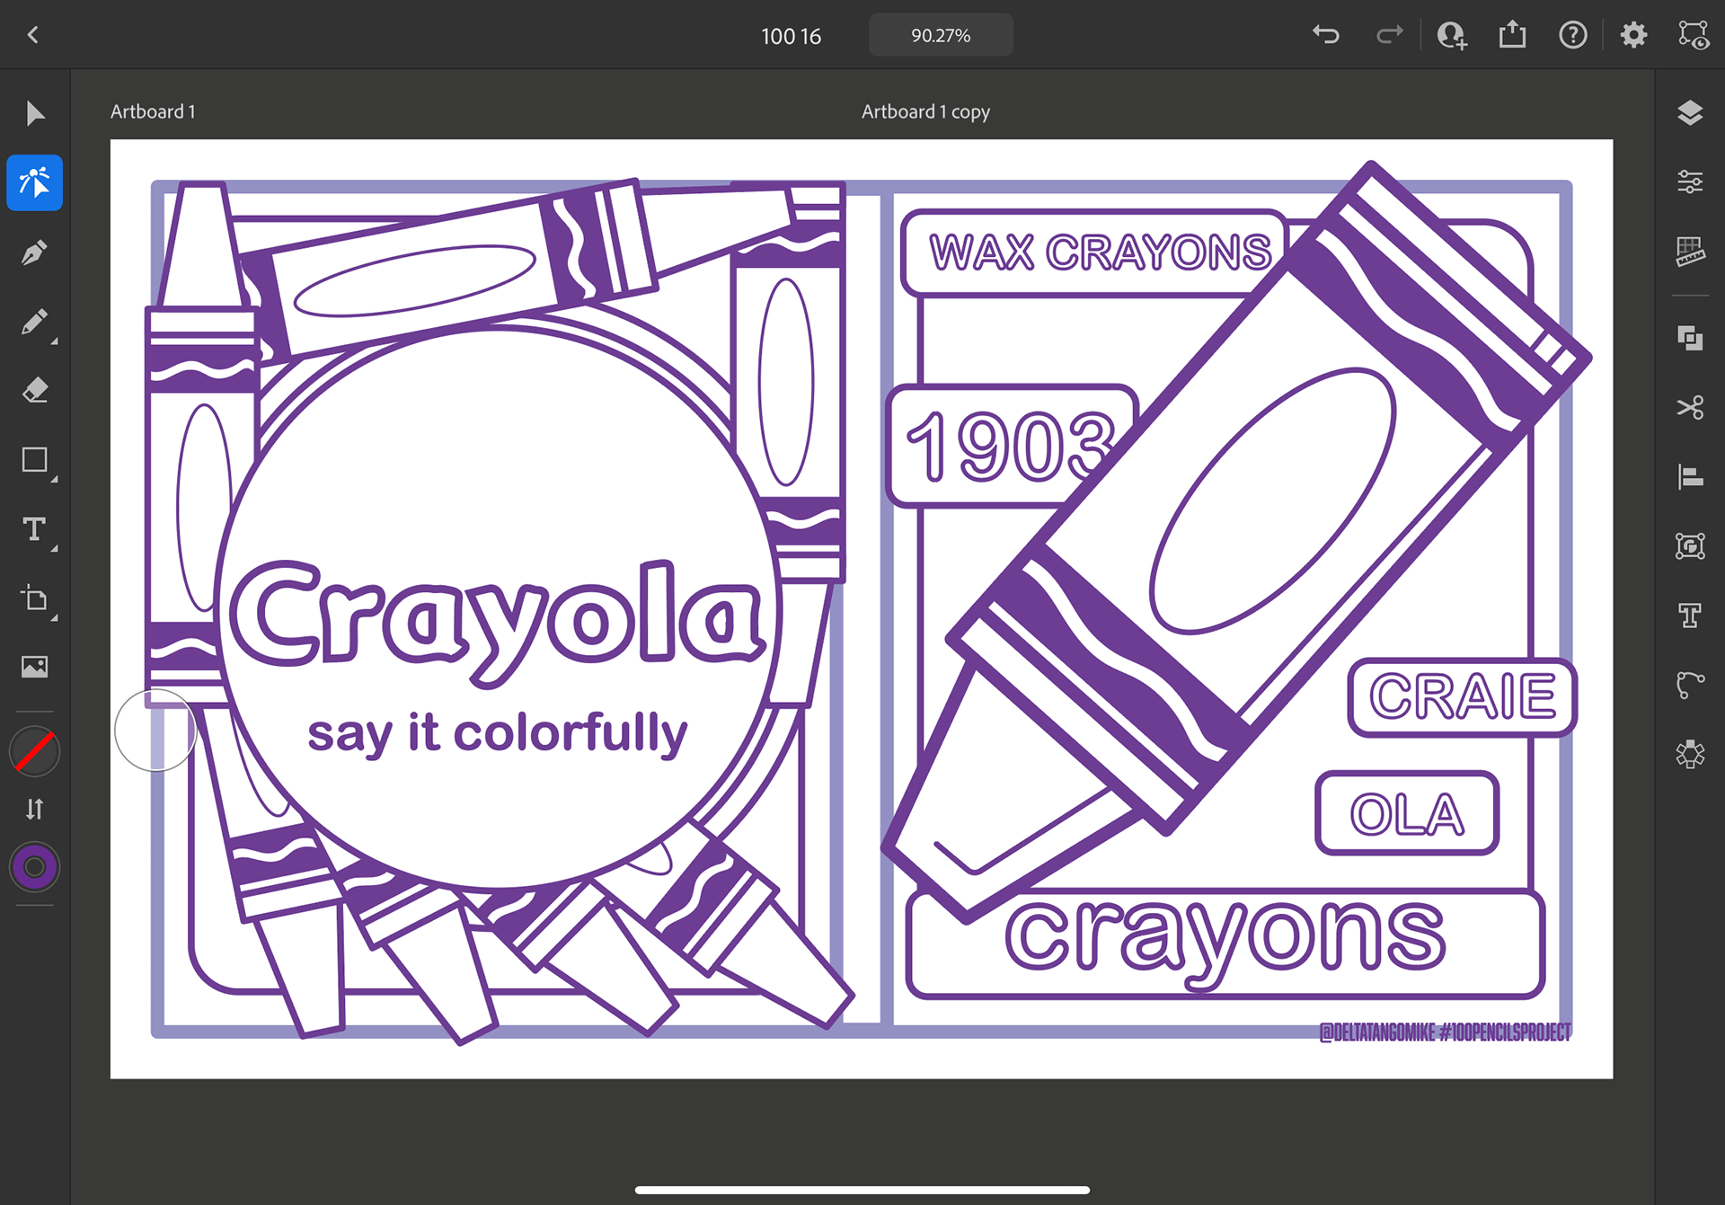Tap the circular touch shortcut on canvas
Viewport: 1725px width, 1205px height.
tap(155, 731)
